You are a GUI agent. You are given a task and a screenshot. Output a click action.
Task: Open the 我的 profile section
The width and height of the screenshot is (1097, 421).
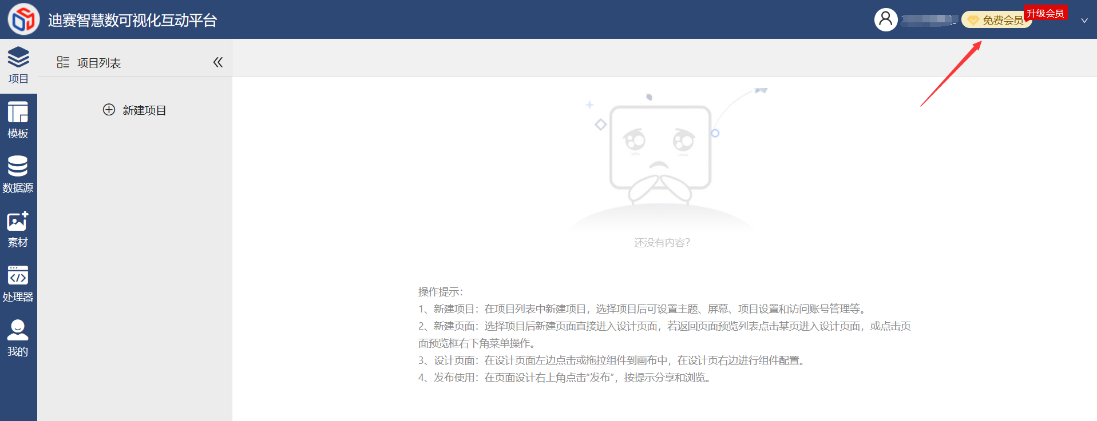click(18, 338)
